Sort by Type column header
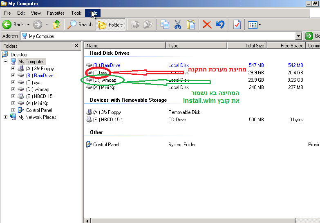Screen dimensions: 320x223 coord(196,45)
